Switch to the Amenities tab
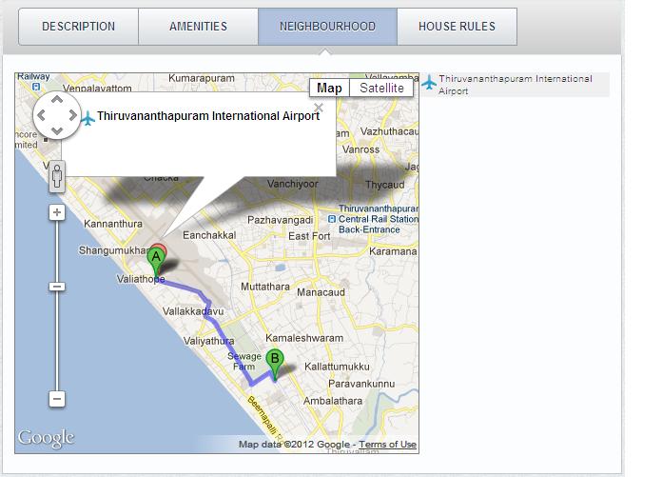The height and width of the screenshot is (477, 662). point(199,27)
